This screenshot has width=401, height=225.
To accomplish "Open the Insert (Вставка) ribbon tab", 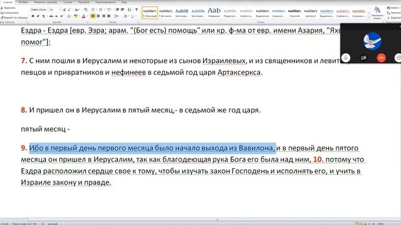I will tap(23, 2).
